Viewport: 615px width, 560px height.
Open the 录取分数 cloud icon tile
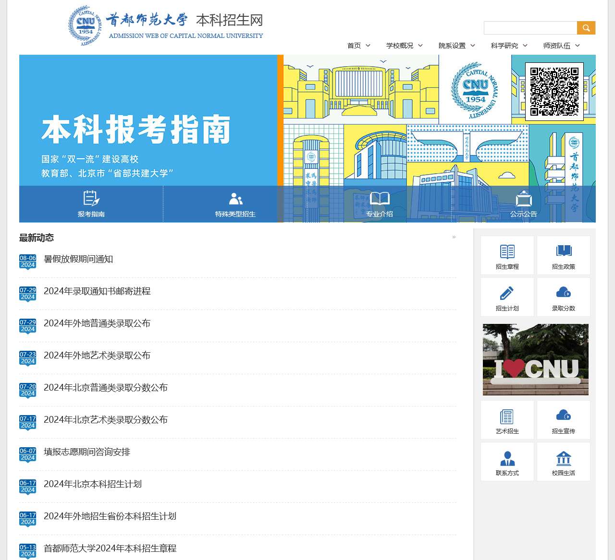564,297
